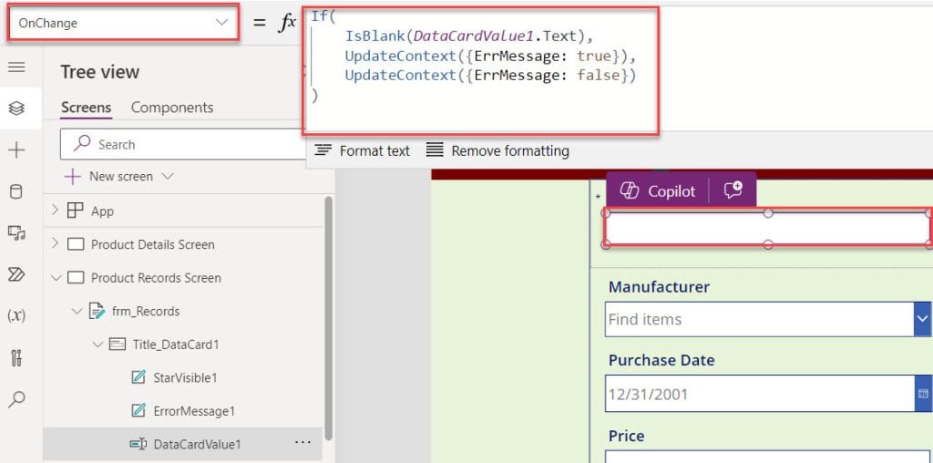Open the hamburger menu icon
This screenshot has width=933, height=463.
16,67
